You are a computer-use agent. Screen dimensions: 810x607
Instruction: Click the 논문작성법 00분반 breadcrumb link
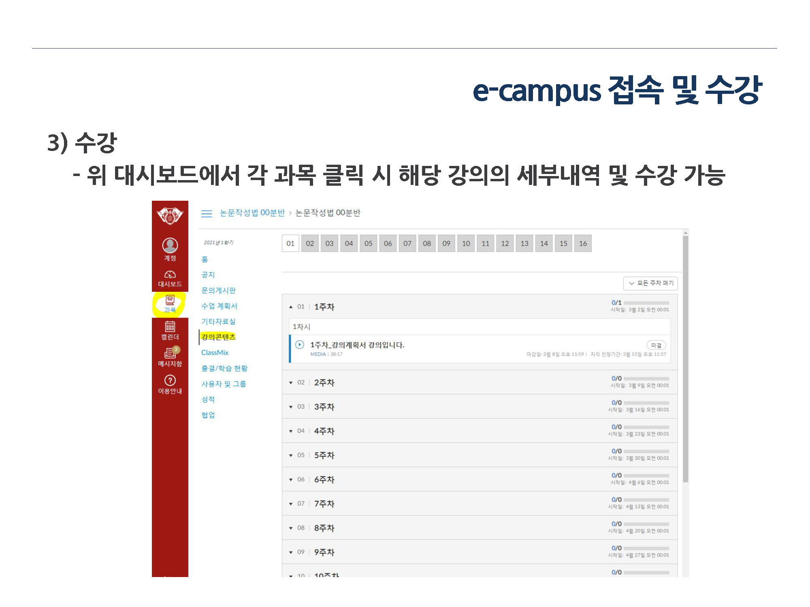pos(252,213)
